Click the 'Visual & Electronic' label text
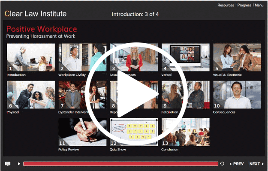Screen dimensions: 268x171 227,75
